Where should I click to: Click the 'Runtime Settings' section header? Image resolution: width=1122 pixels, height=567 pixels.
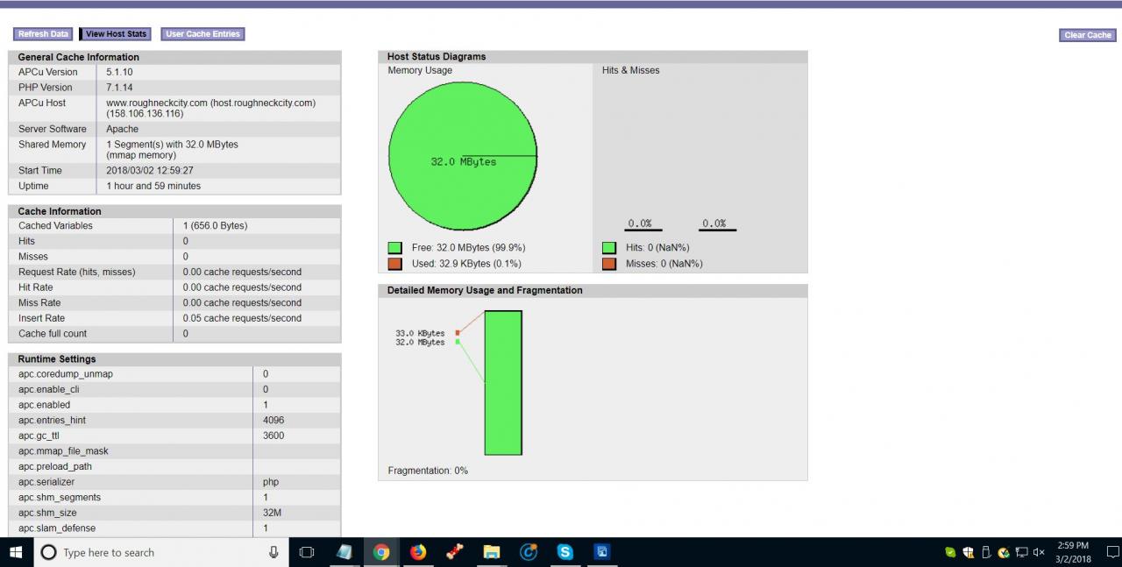pos(57,359)
